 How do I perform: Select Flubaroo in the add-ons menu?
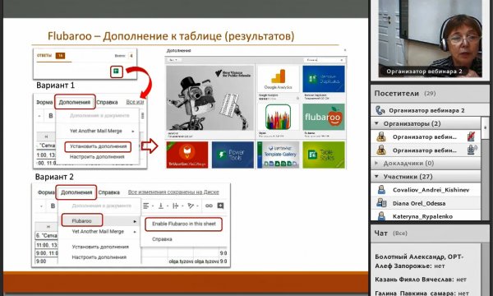(82, 220)
